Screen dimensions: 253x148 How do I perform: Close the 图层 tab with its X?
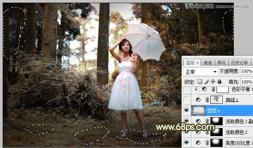pos(197,63)
